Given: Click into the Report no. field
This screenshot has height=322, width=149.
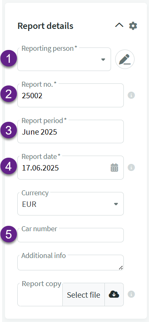Looking at the screenshot, I should click(x=71, y=95).
